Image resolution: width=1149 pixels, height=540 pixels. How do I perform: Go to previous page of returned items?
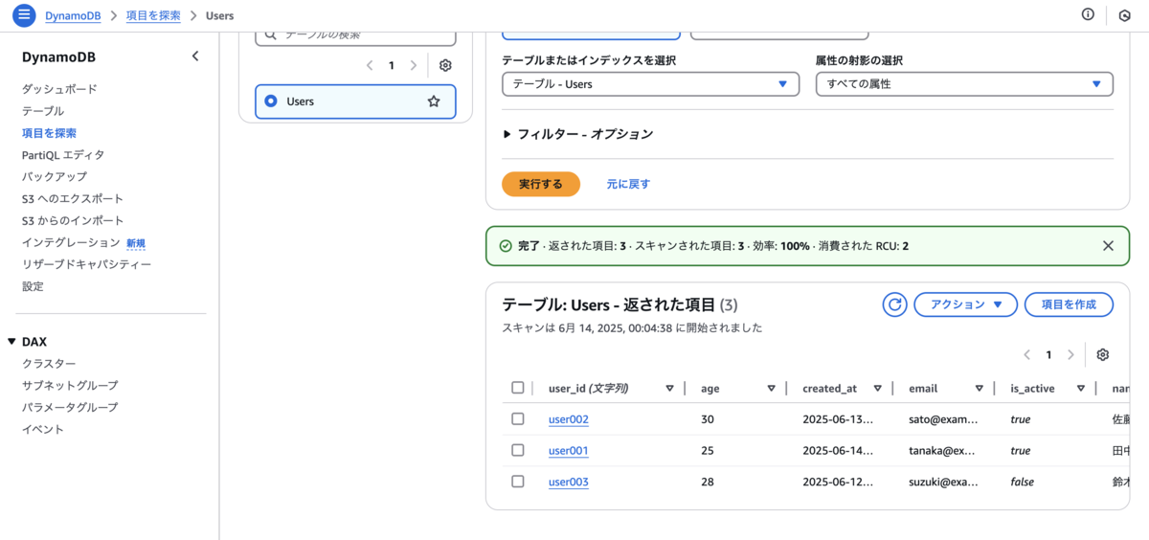pos(1027,354)
